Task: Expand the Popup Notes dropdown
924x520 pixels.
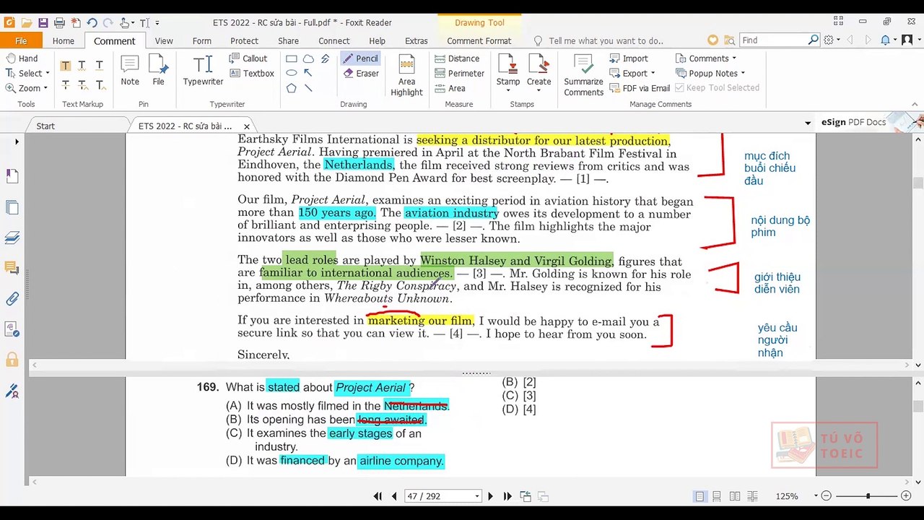Action: pos(743,74)
